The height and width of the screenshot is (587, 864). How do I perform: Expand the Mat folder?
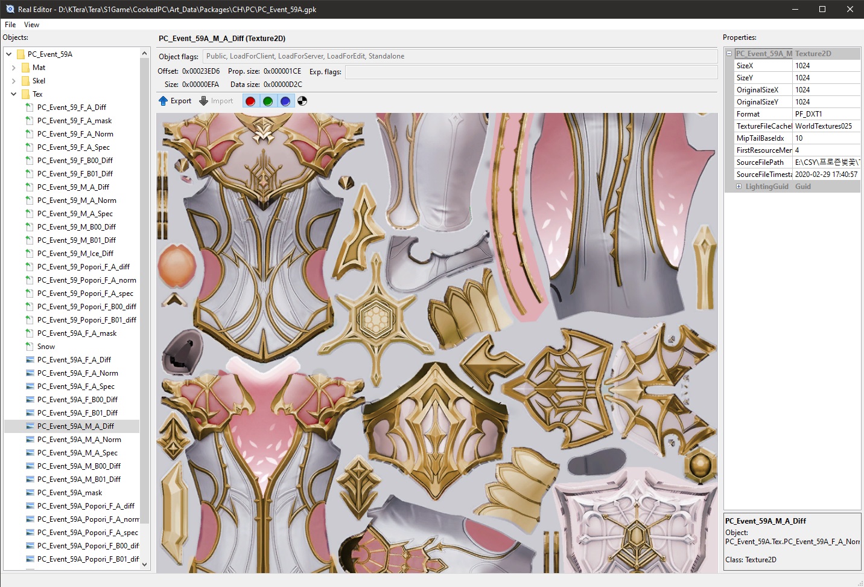[x=14, y=68]
